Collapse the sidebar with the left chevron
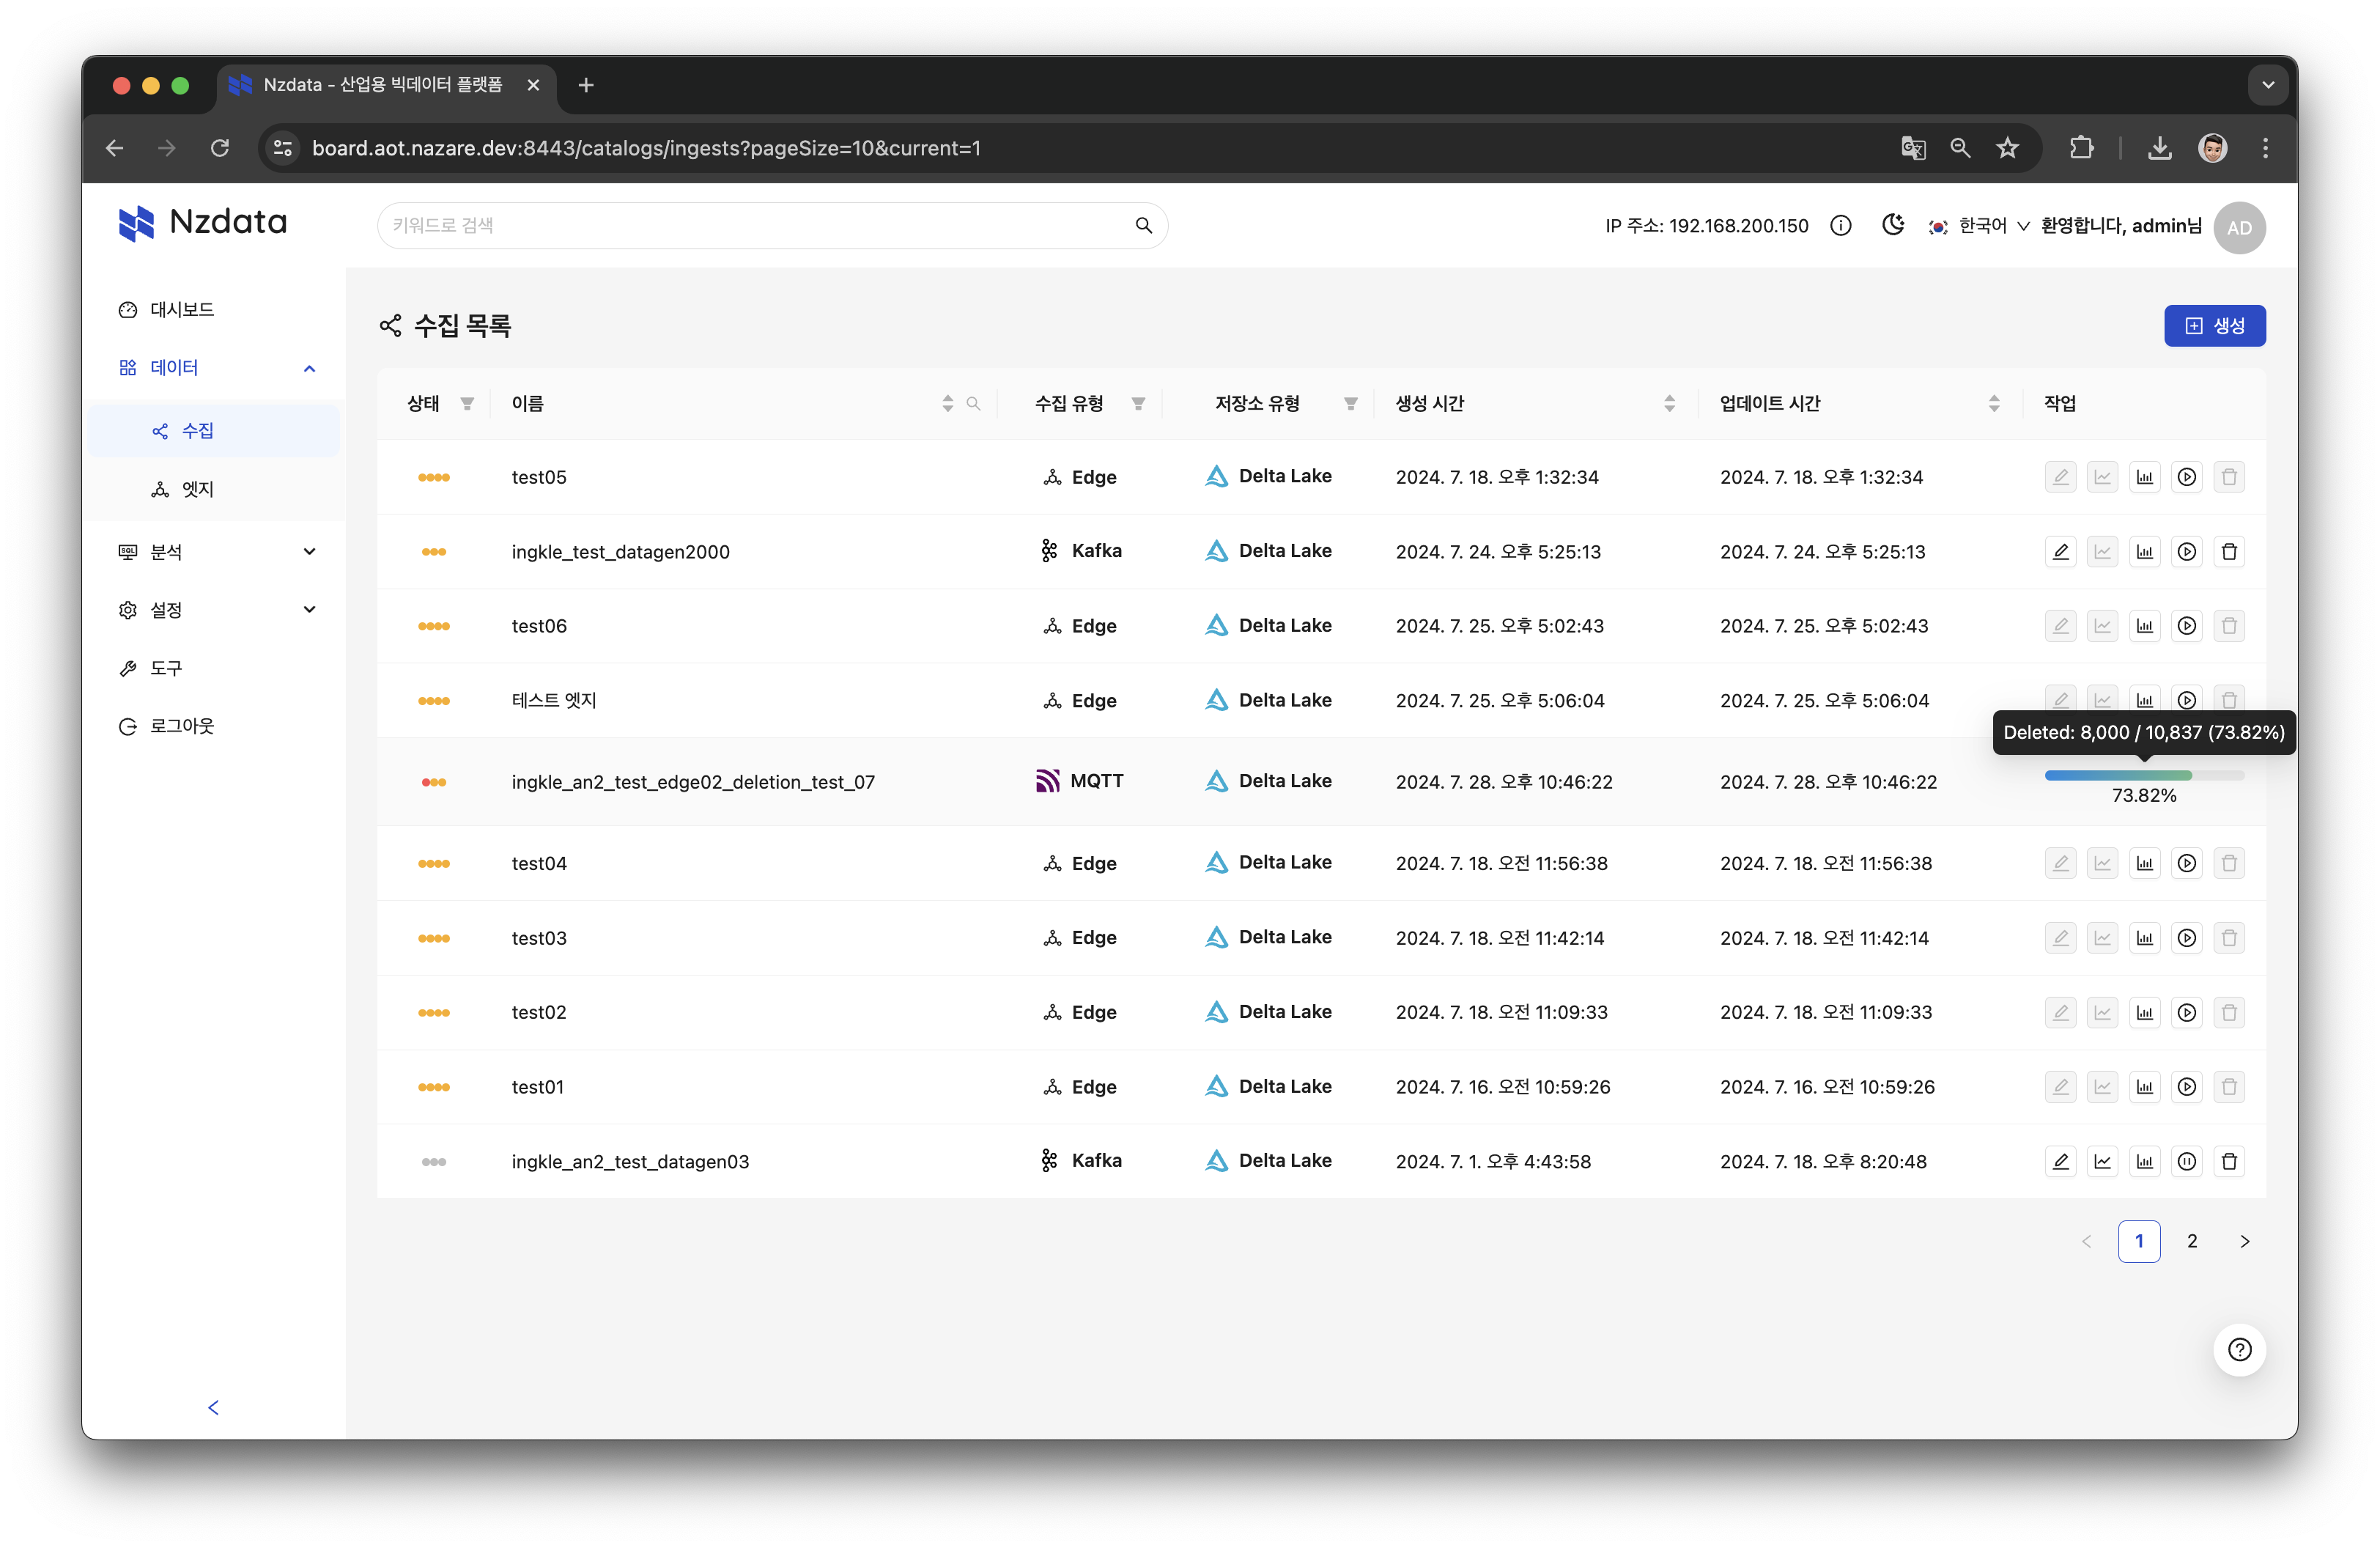This screenshot has width=2380, height=1548. click(213, 1408)
